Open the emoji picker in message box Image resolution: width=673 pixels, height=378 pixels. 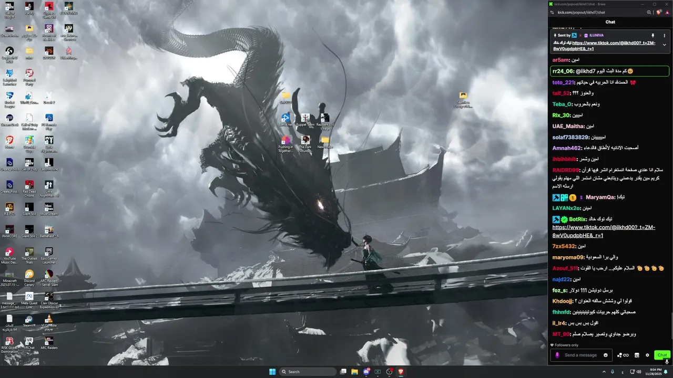coord(606,355)
